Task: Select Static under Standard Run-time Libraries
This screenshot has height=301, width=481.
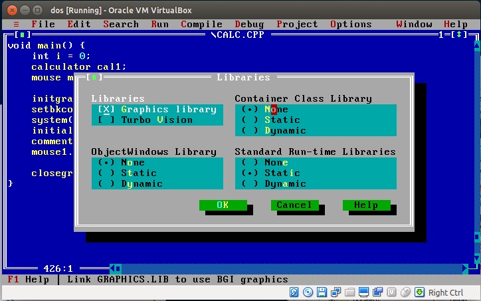Action: (x=270, y=173)
